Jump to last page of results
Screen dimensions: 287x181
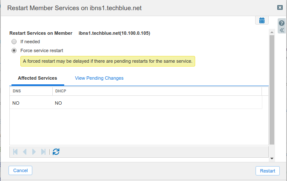(x=43, y=152)
